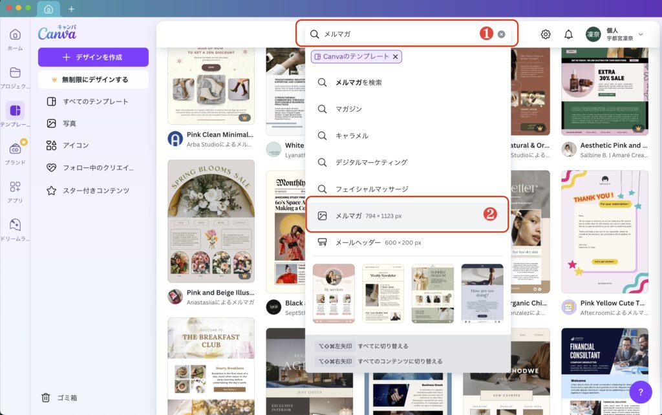Open the Extra 30% Sale template
Image resolution: width=662 pixels, height=415 pixels.
click(x=604, y=92)
